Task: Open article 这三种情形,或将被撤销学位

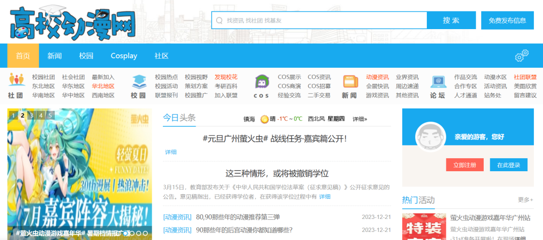Action: (277, 173)
